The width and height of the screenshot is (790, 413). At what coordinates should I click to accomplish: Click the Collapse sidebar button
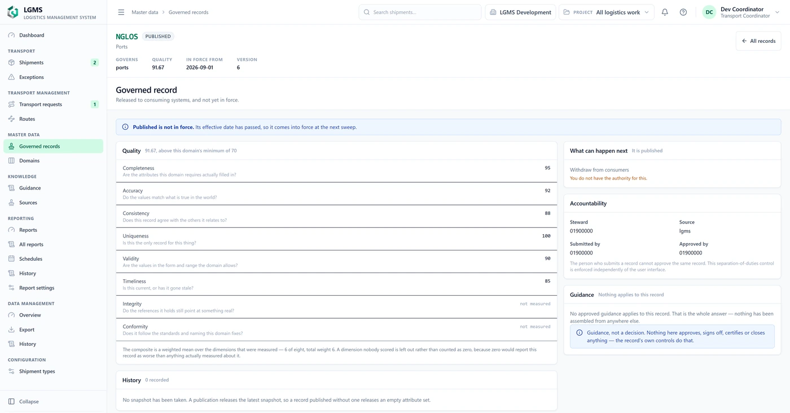(x=54, y=402)
